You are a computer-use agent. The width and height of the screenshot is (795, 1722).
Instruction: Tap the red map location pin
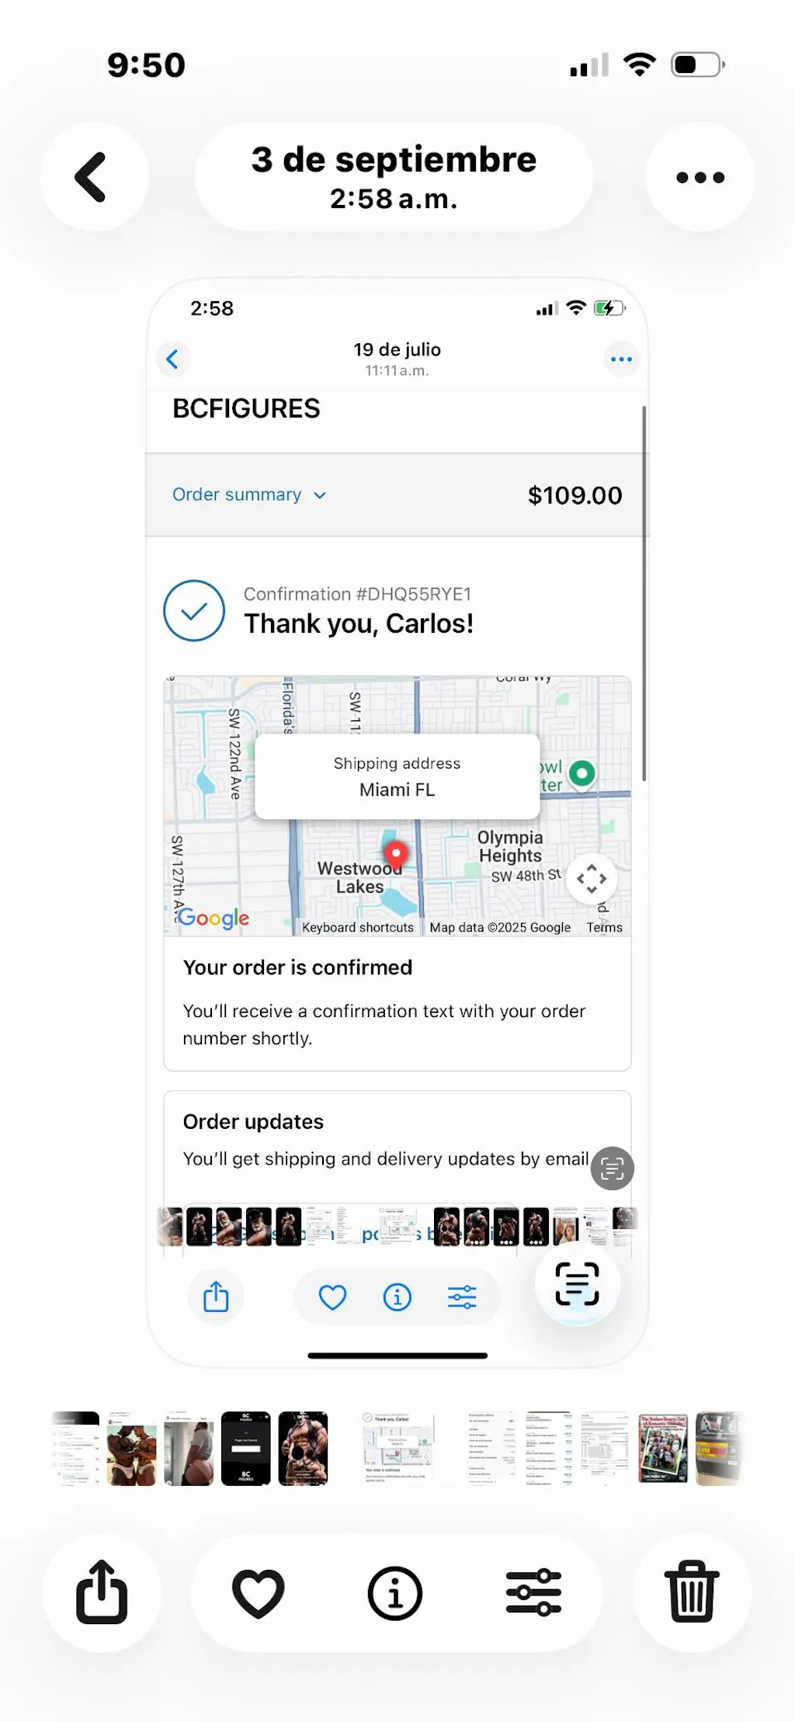pos(397,853)
